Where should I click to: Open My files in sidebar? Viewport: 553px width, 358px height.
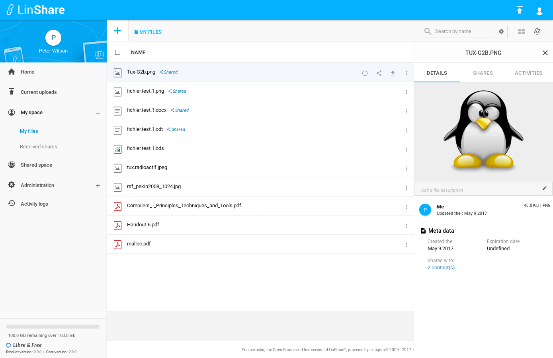click(29, 131)
